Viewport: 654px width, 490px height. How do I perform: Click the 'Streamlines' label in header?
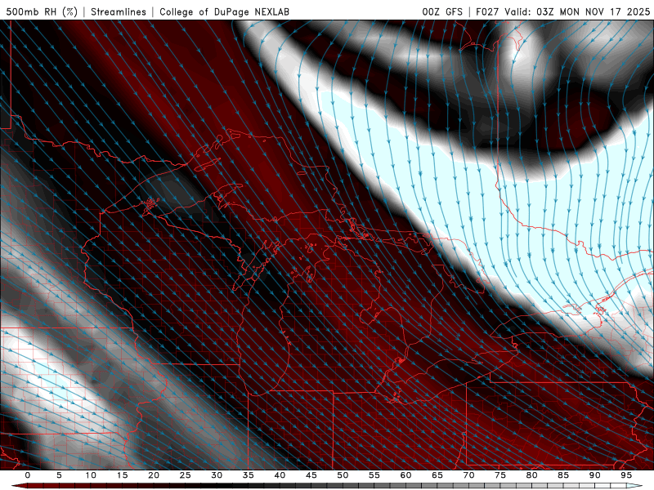click(x=119, y=11)
